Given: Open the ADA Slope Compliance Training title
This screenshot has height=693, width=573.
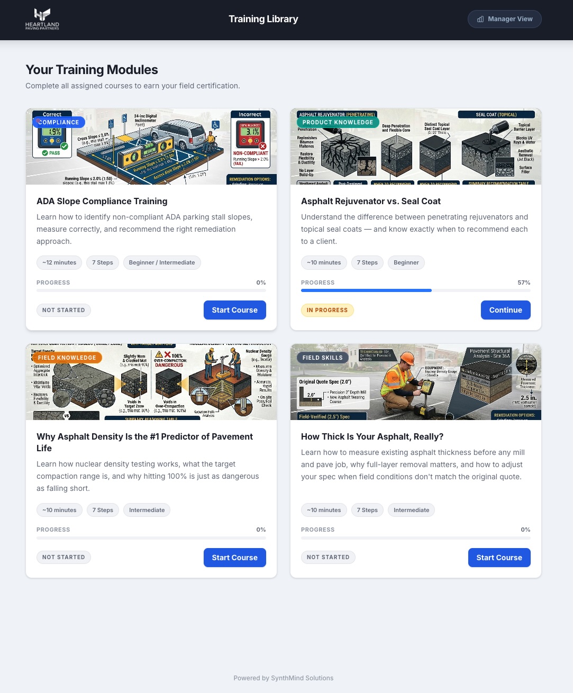Looking at the screenshot, I should coord(102,201).
